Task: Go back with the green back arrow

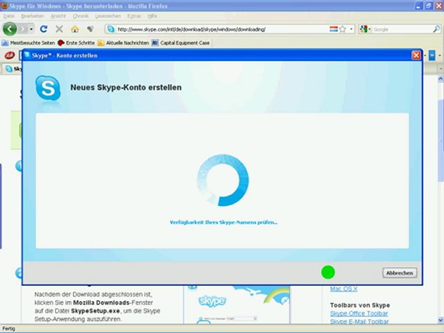Action: (x=10, y=29)
